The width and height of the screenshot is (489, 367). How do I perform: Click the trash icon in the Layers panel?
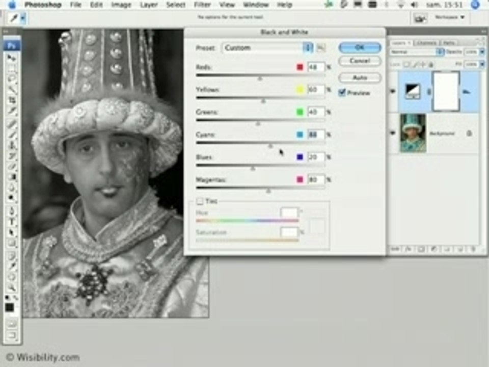[473, 249]
